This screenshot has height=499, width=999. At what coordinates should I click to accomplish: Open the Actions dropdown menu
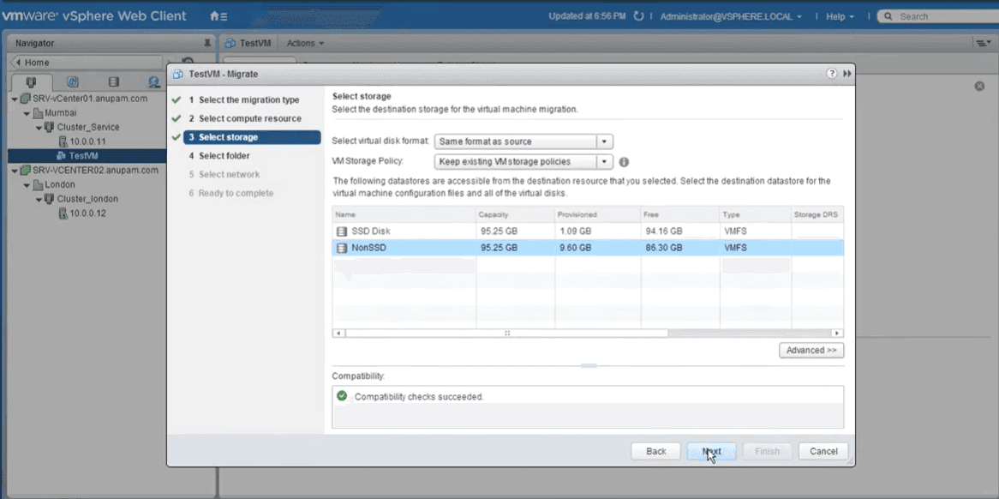(305, 44)
